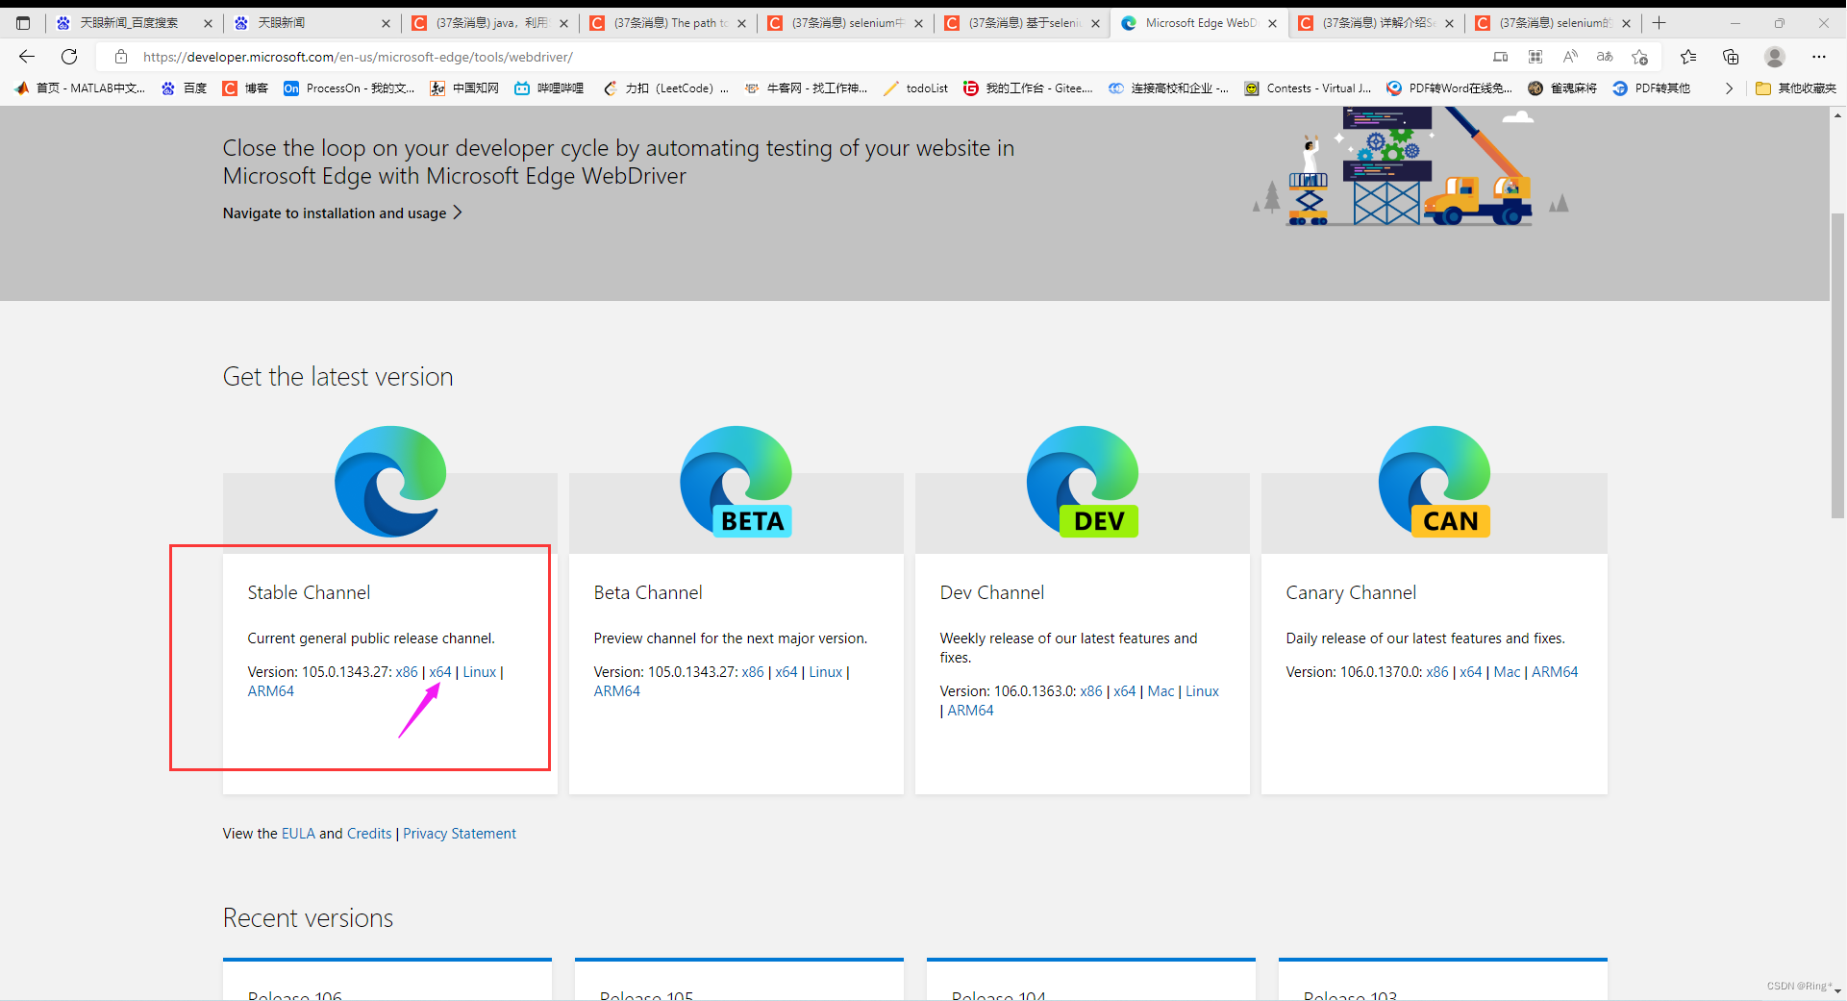Viewport: 1847px width, 1001px height.
Task: Open the 力扣 (LeetCode) bookmark
Action: coord(665,88)
